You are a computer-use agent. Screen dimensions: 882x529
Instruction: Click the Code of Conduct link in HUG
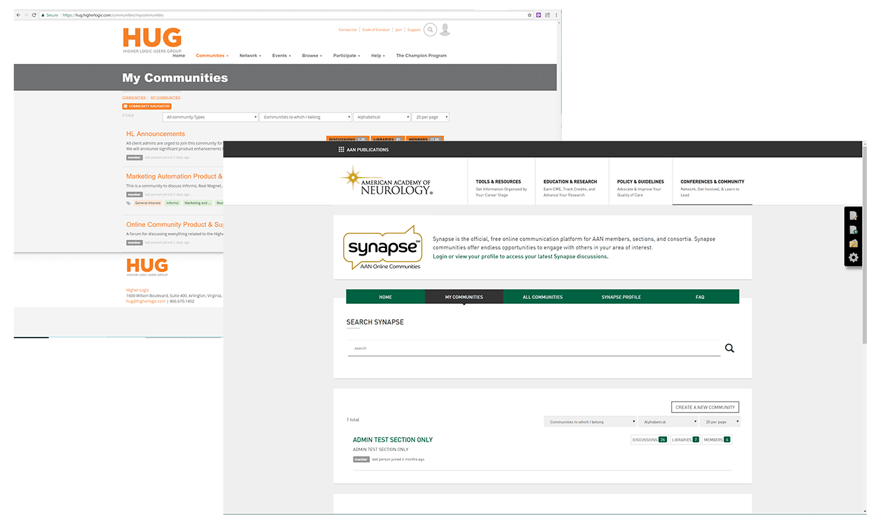click(376, 30)
